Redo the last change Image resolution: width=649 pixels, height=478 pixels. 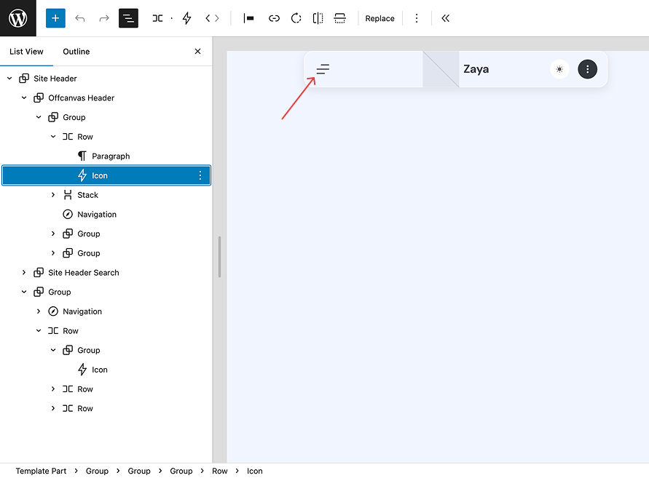(x=104, y=18)
